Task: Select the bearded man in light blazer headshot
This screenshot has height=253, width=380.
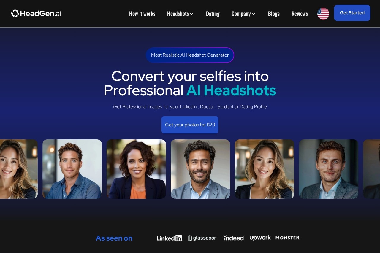Action: pyautogui.click(x=200, y=169)
